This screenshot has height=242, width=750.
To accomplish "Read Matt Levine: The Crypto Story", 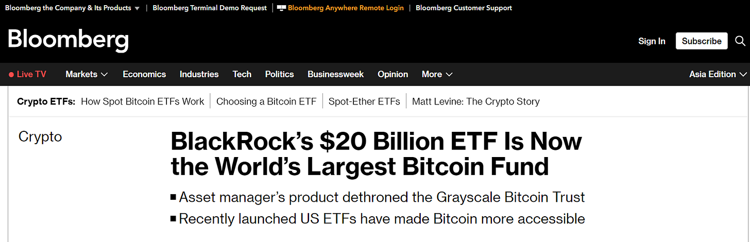I will pos(475,101).
